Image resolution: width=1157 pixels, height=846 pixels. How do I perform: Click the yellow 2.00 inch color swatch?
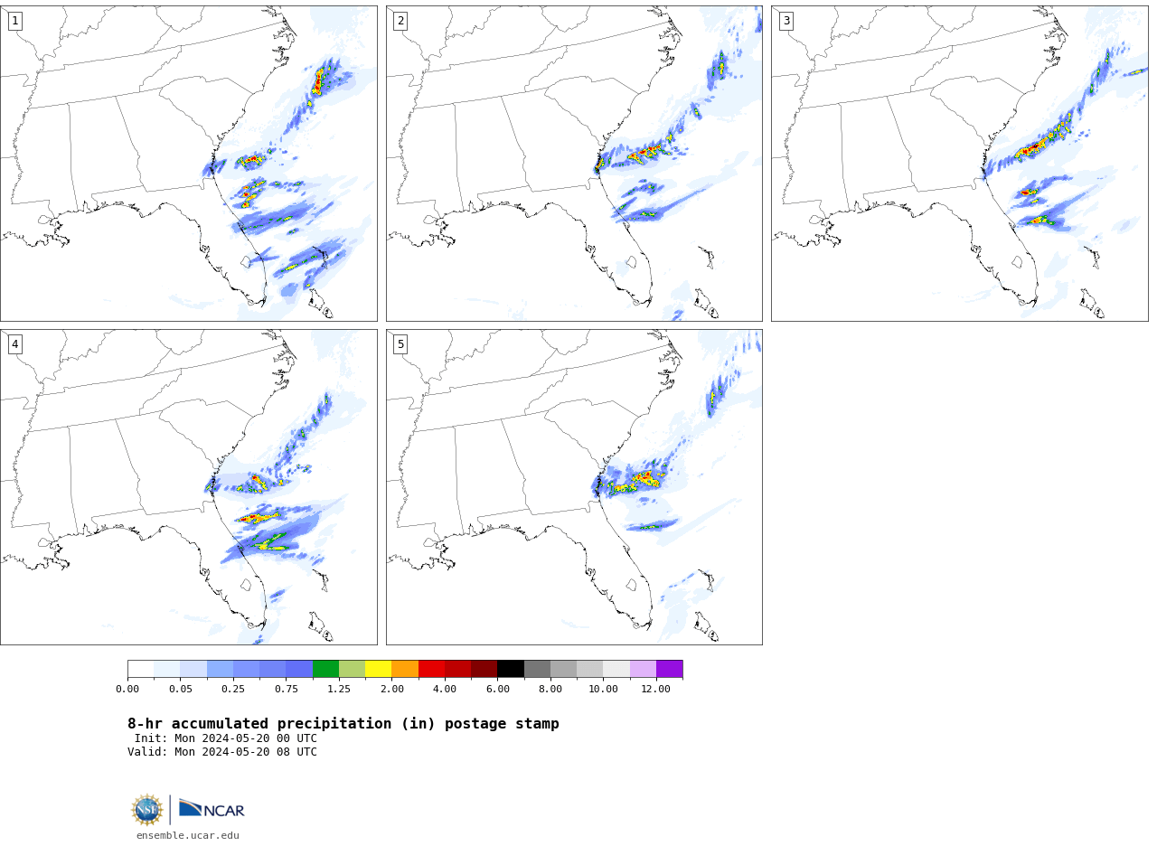pyautogui.click(x=378, y=669)
